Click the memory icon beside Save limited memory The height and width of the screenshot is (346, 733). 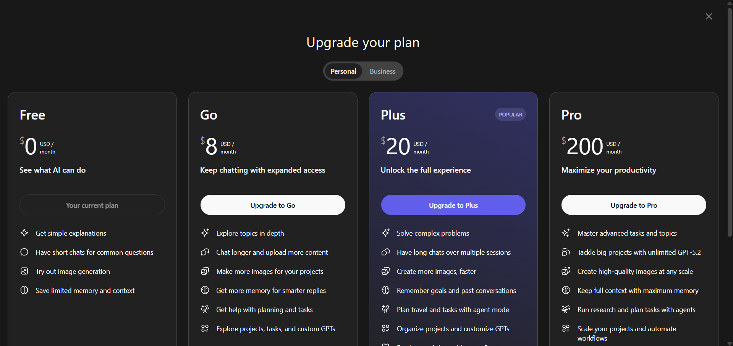(x=24, y=290)
